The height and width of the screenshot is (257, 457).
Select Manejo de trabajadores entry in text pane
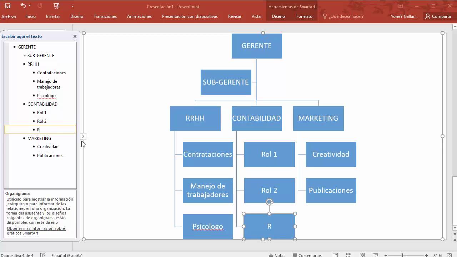click(x=49, y=84)
